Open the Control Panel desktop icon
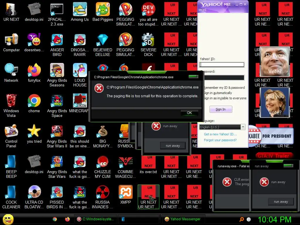 point(11,136)
